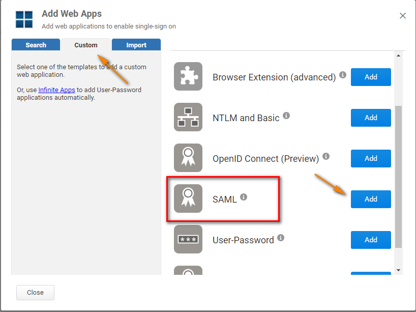This screenshot has width=416, height=312.
Task: Add the SAML custom application
Action: [x=371, y=199]
